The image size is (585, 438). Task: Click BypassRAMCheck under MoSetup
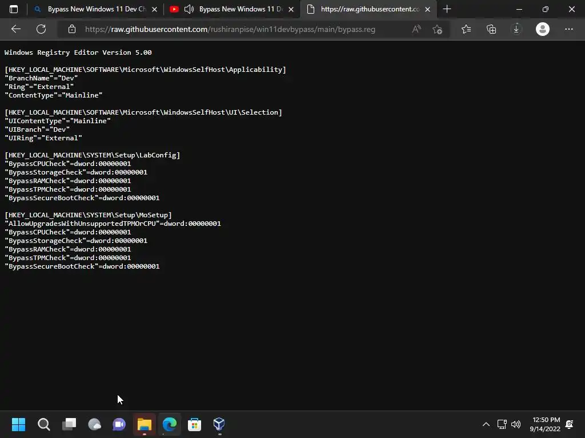[x=67, y=250]
